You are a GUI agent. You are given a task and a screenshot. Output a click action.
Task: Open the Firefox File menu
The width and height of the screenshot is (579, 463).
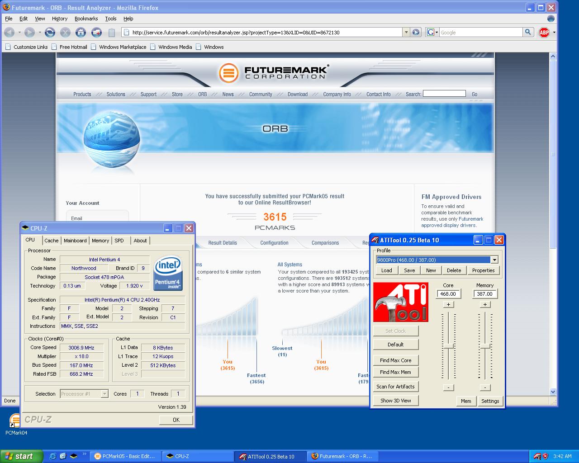coord(9,19)
